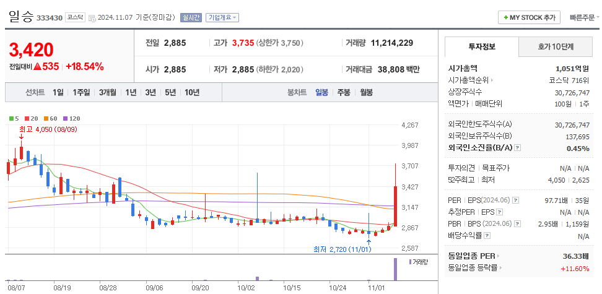Click the 시가총액 value 1,051억원

click(x=572, y=69)
